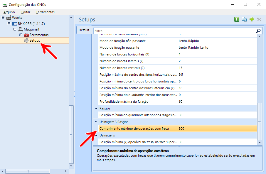The height and width of the screenshot is (174, 266).
Task: Click Comprimento máximo de operações com fresa row
Action: 178,129
